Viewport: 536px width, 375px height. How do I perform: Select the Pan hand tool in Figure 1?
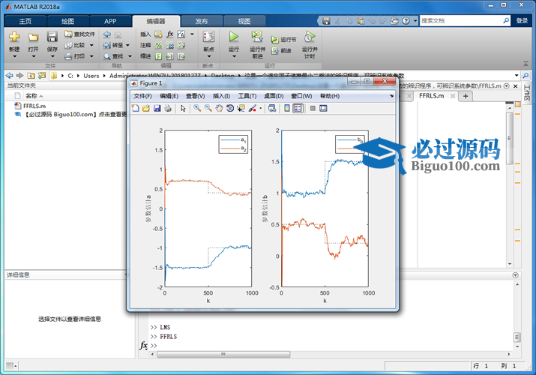click(x=219, y=108)
